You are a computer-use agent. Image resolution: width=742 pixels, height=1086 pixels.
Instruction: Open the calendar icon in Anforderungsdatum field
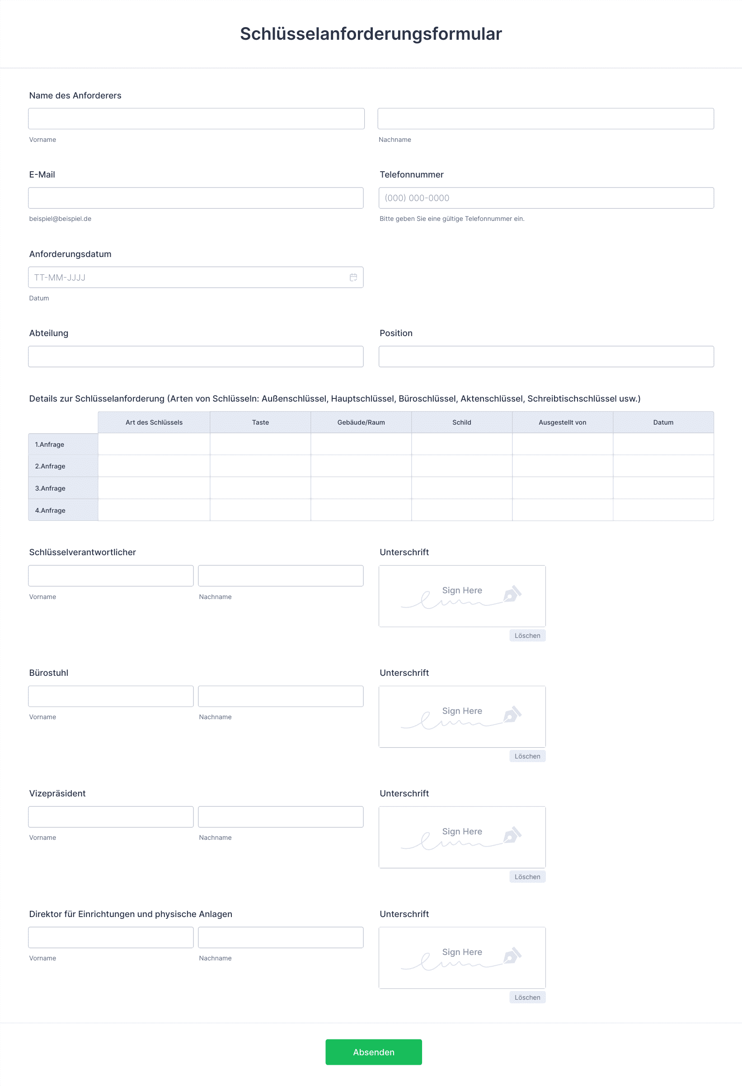[x=353, y=277]
